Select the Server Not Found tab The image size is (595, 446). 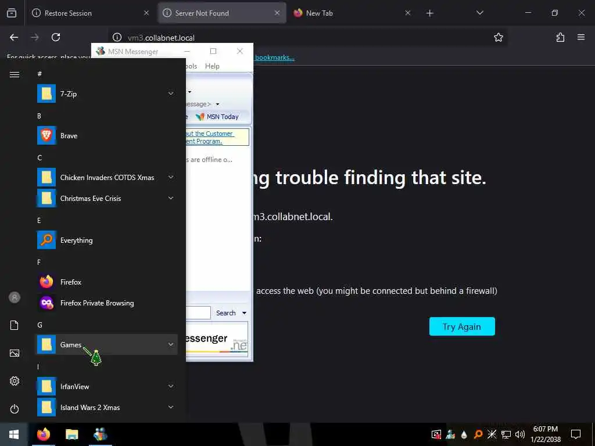tap(221, 13)
